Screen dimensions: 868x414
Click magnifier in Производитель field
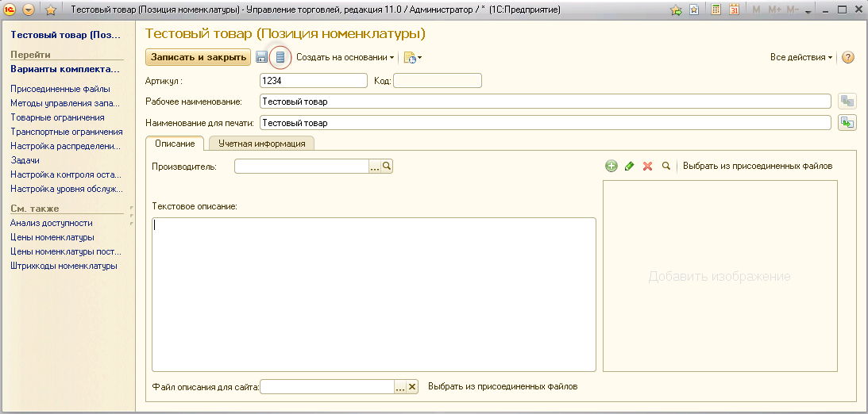click(387, 166)
